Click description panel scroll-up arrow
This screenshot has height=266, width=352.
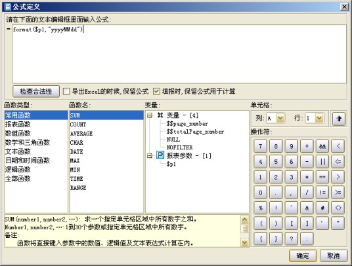[x=244, y=219]
